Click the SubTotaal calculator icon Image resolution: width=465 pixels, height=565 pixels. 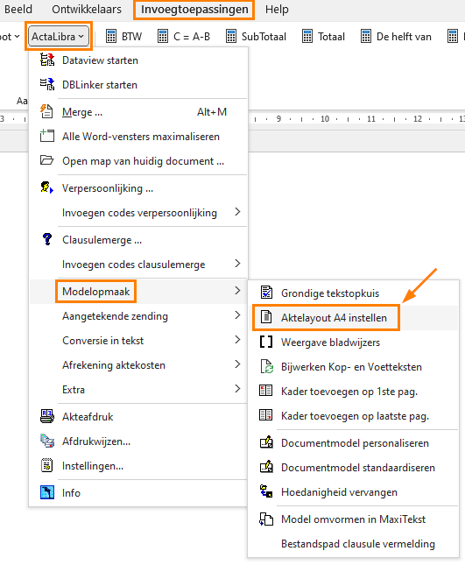pyautogui.click(x=231, y=37)
